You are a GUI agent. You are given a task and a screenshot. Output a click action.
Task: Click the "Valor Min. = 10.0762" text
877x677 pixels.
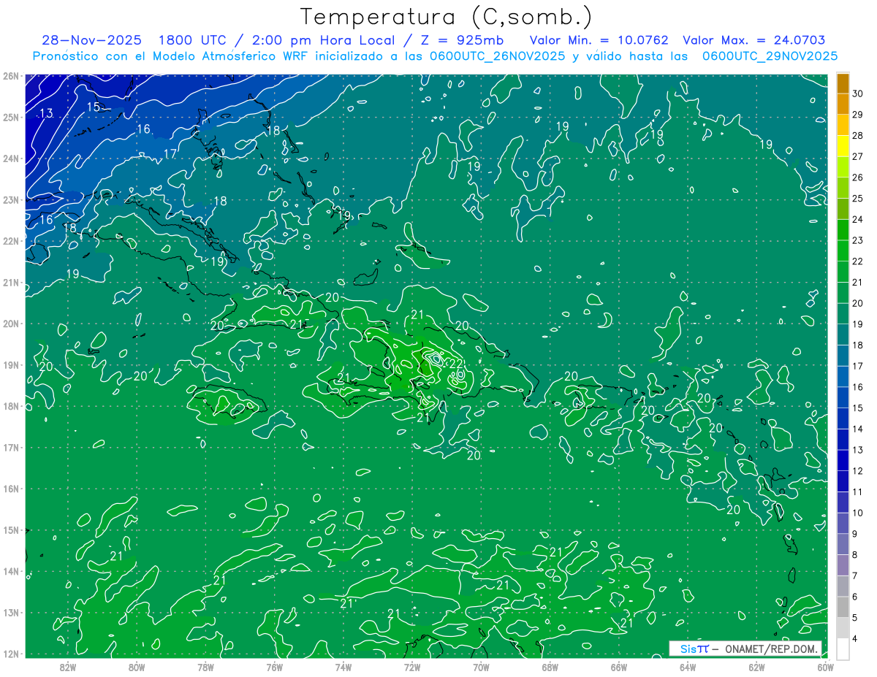pos(599,40)
